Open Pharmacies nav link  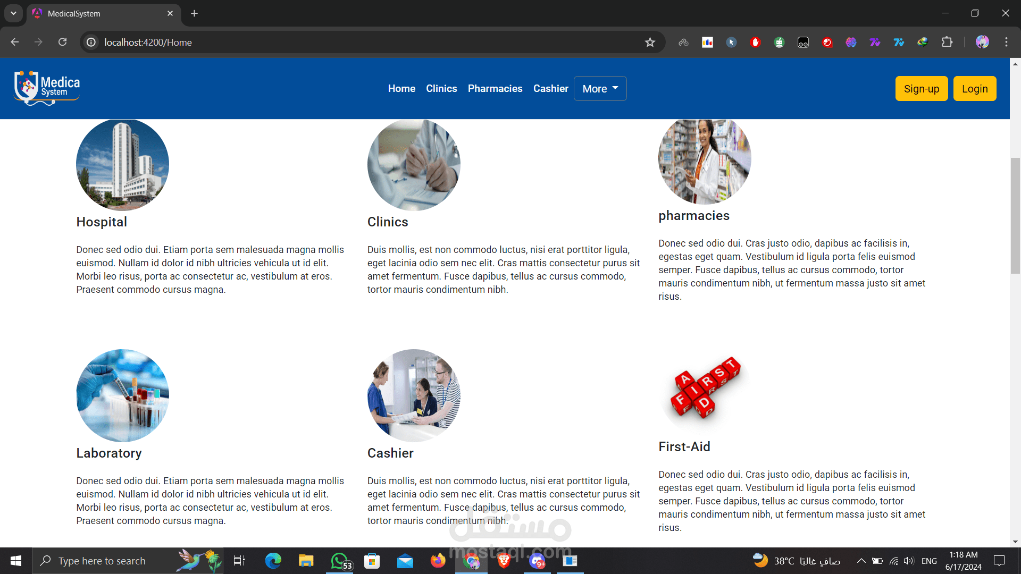pos(495,89)
